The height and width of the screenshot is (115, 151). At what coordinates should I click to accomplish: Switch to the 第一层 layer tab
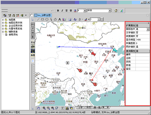coord(97,107)
